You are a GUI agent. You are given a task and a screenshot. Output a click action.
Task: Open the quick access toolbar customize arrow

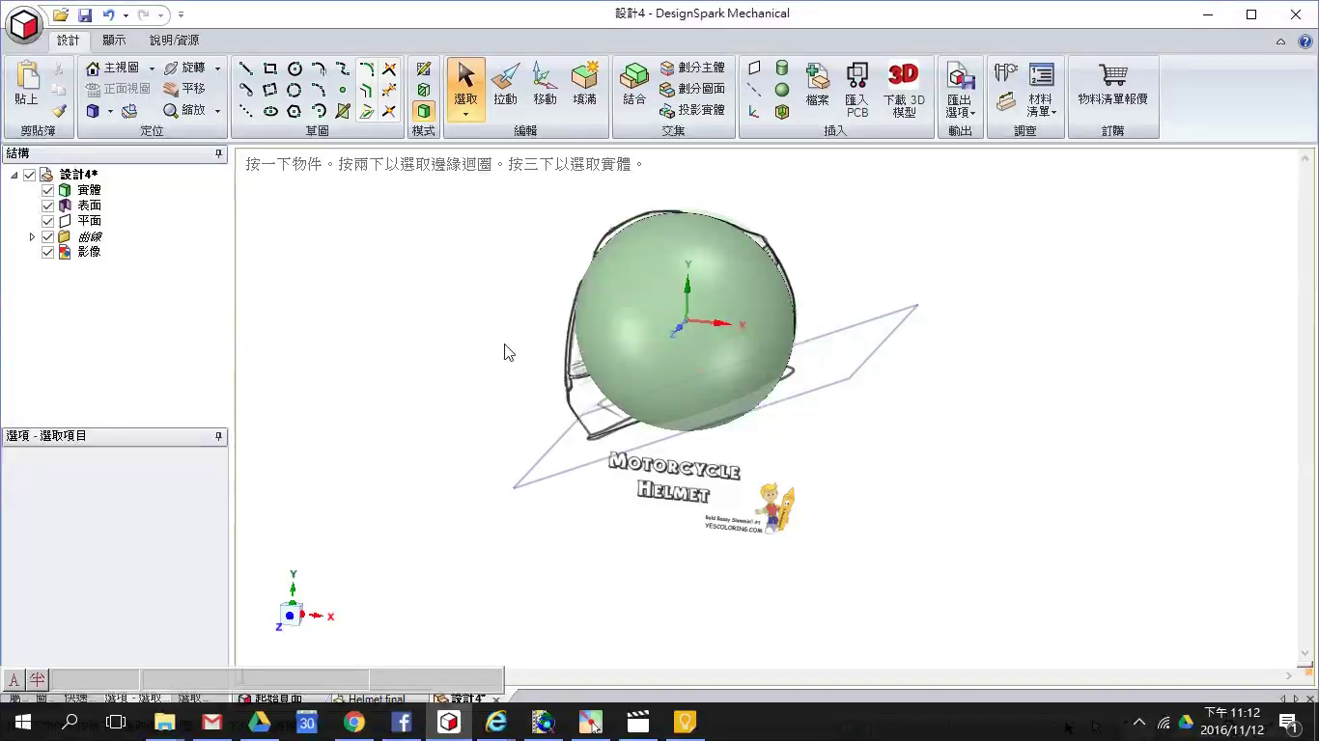coord(181,15)
